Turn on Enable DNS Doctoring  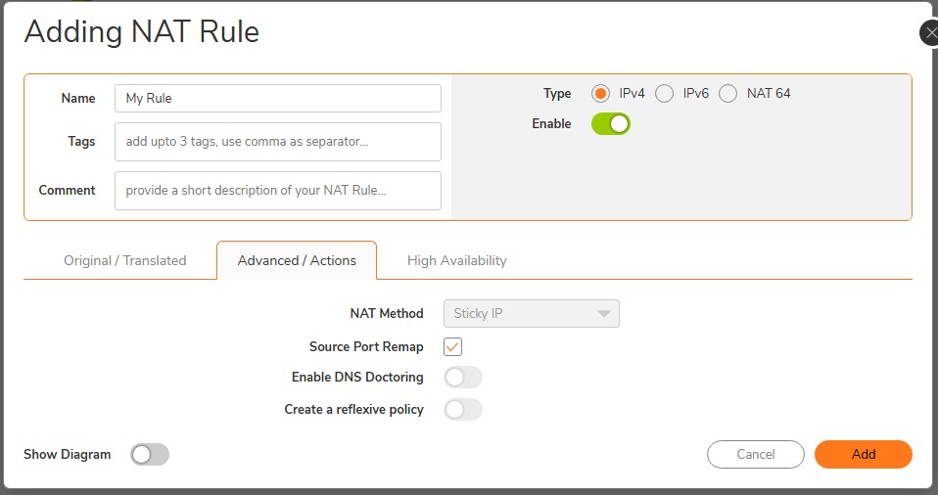(462, 378)
